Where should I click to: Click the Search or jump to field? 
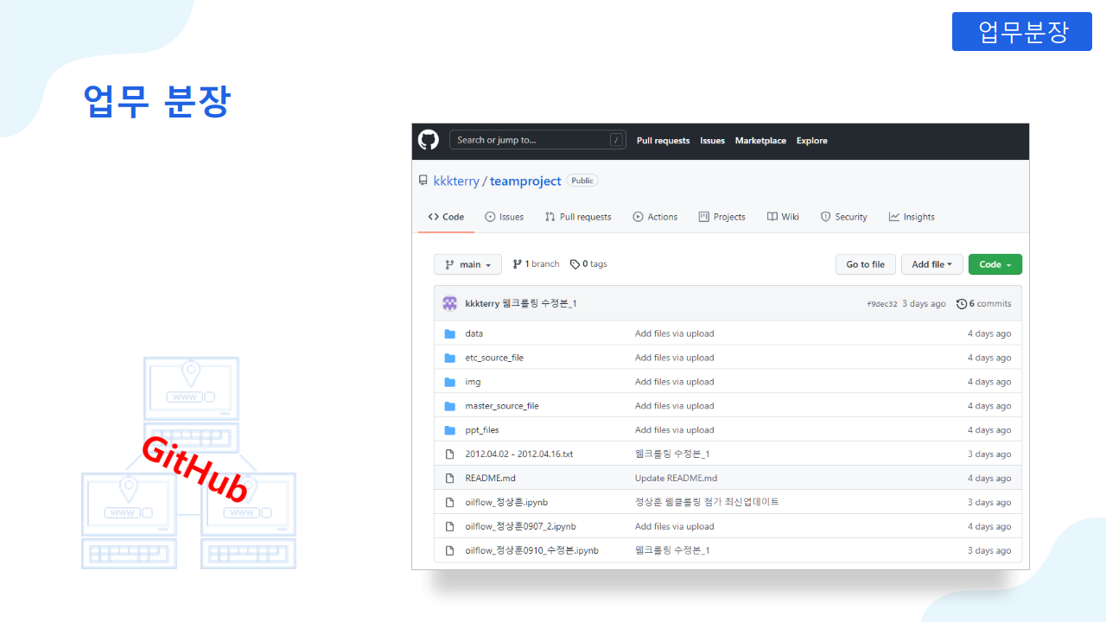point(537,140)
